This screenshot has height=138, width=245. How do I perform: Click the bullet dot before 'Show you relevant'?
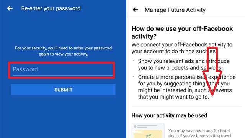[134, 61]
